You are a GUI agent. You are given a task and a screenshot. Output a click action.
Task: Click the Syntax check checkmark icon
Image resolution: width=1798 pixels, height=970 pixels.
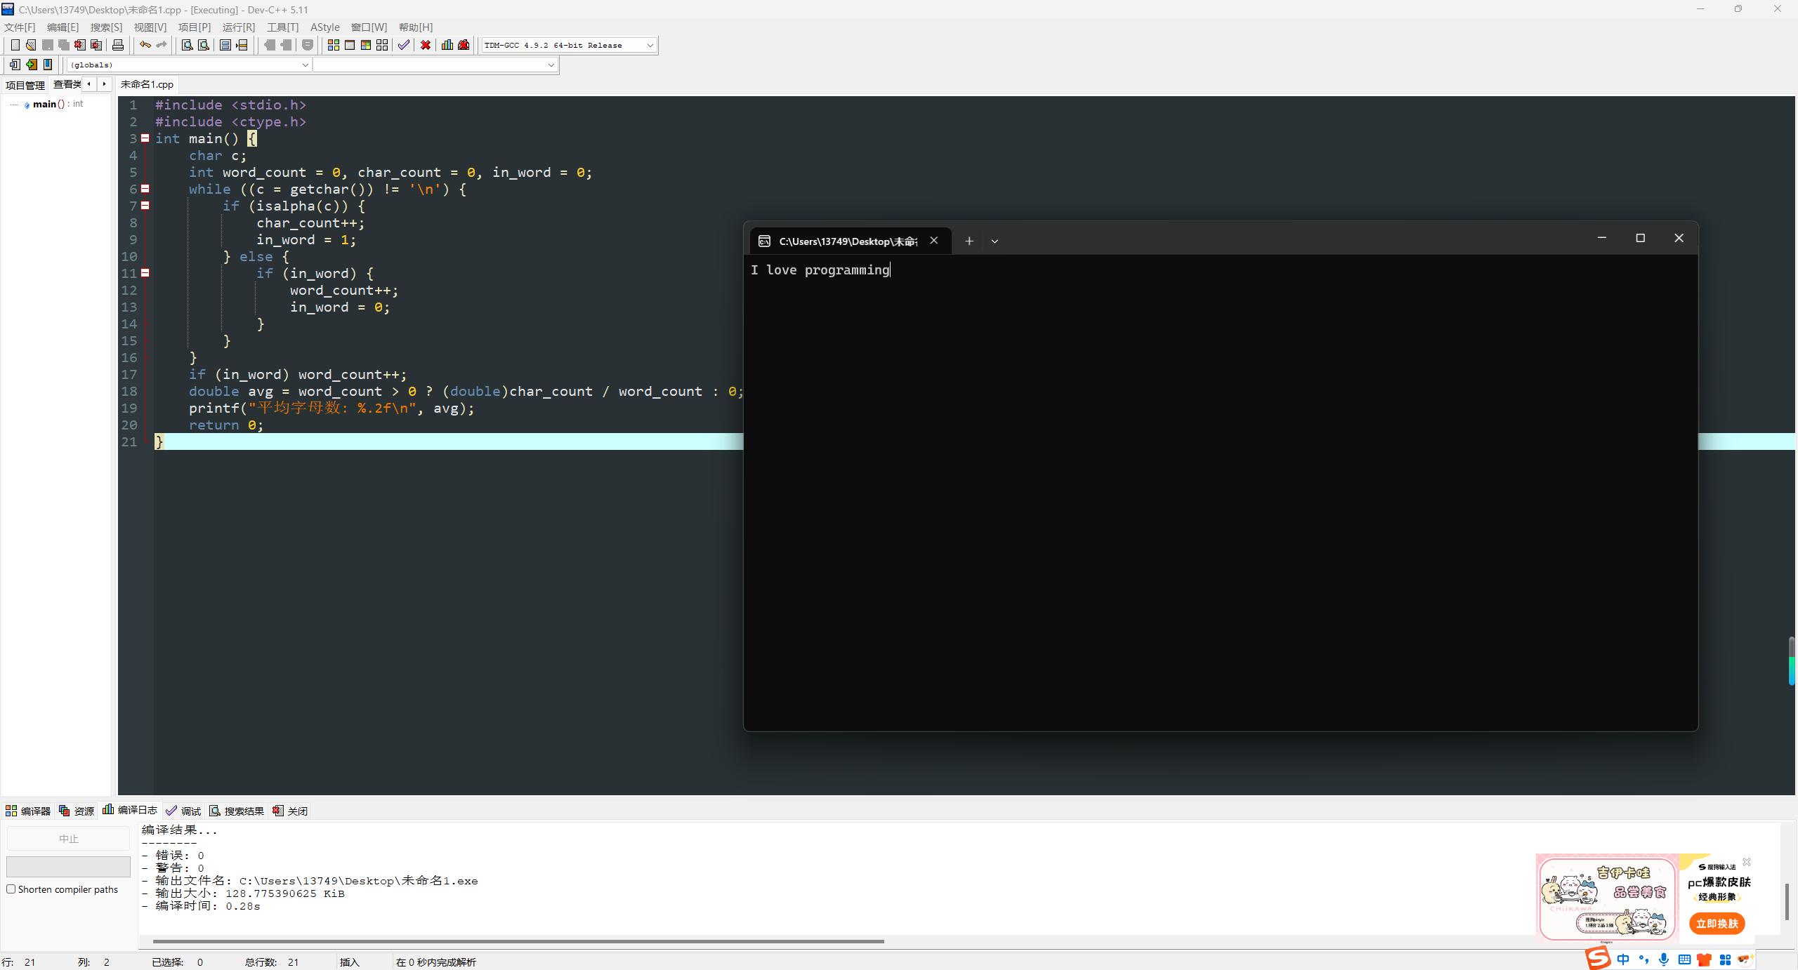pos(403,45)
